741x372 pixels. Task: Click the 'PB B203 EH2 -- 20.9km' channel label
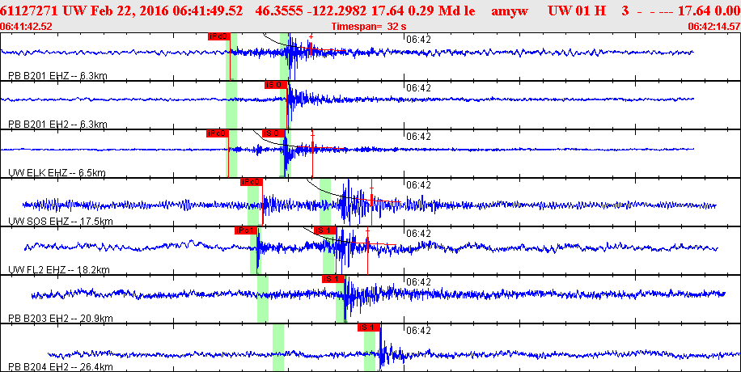[61, 318]
